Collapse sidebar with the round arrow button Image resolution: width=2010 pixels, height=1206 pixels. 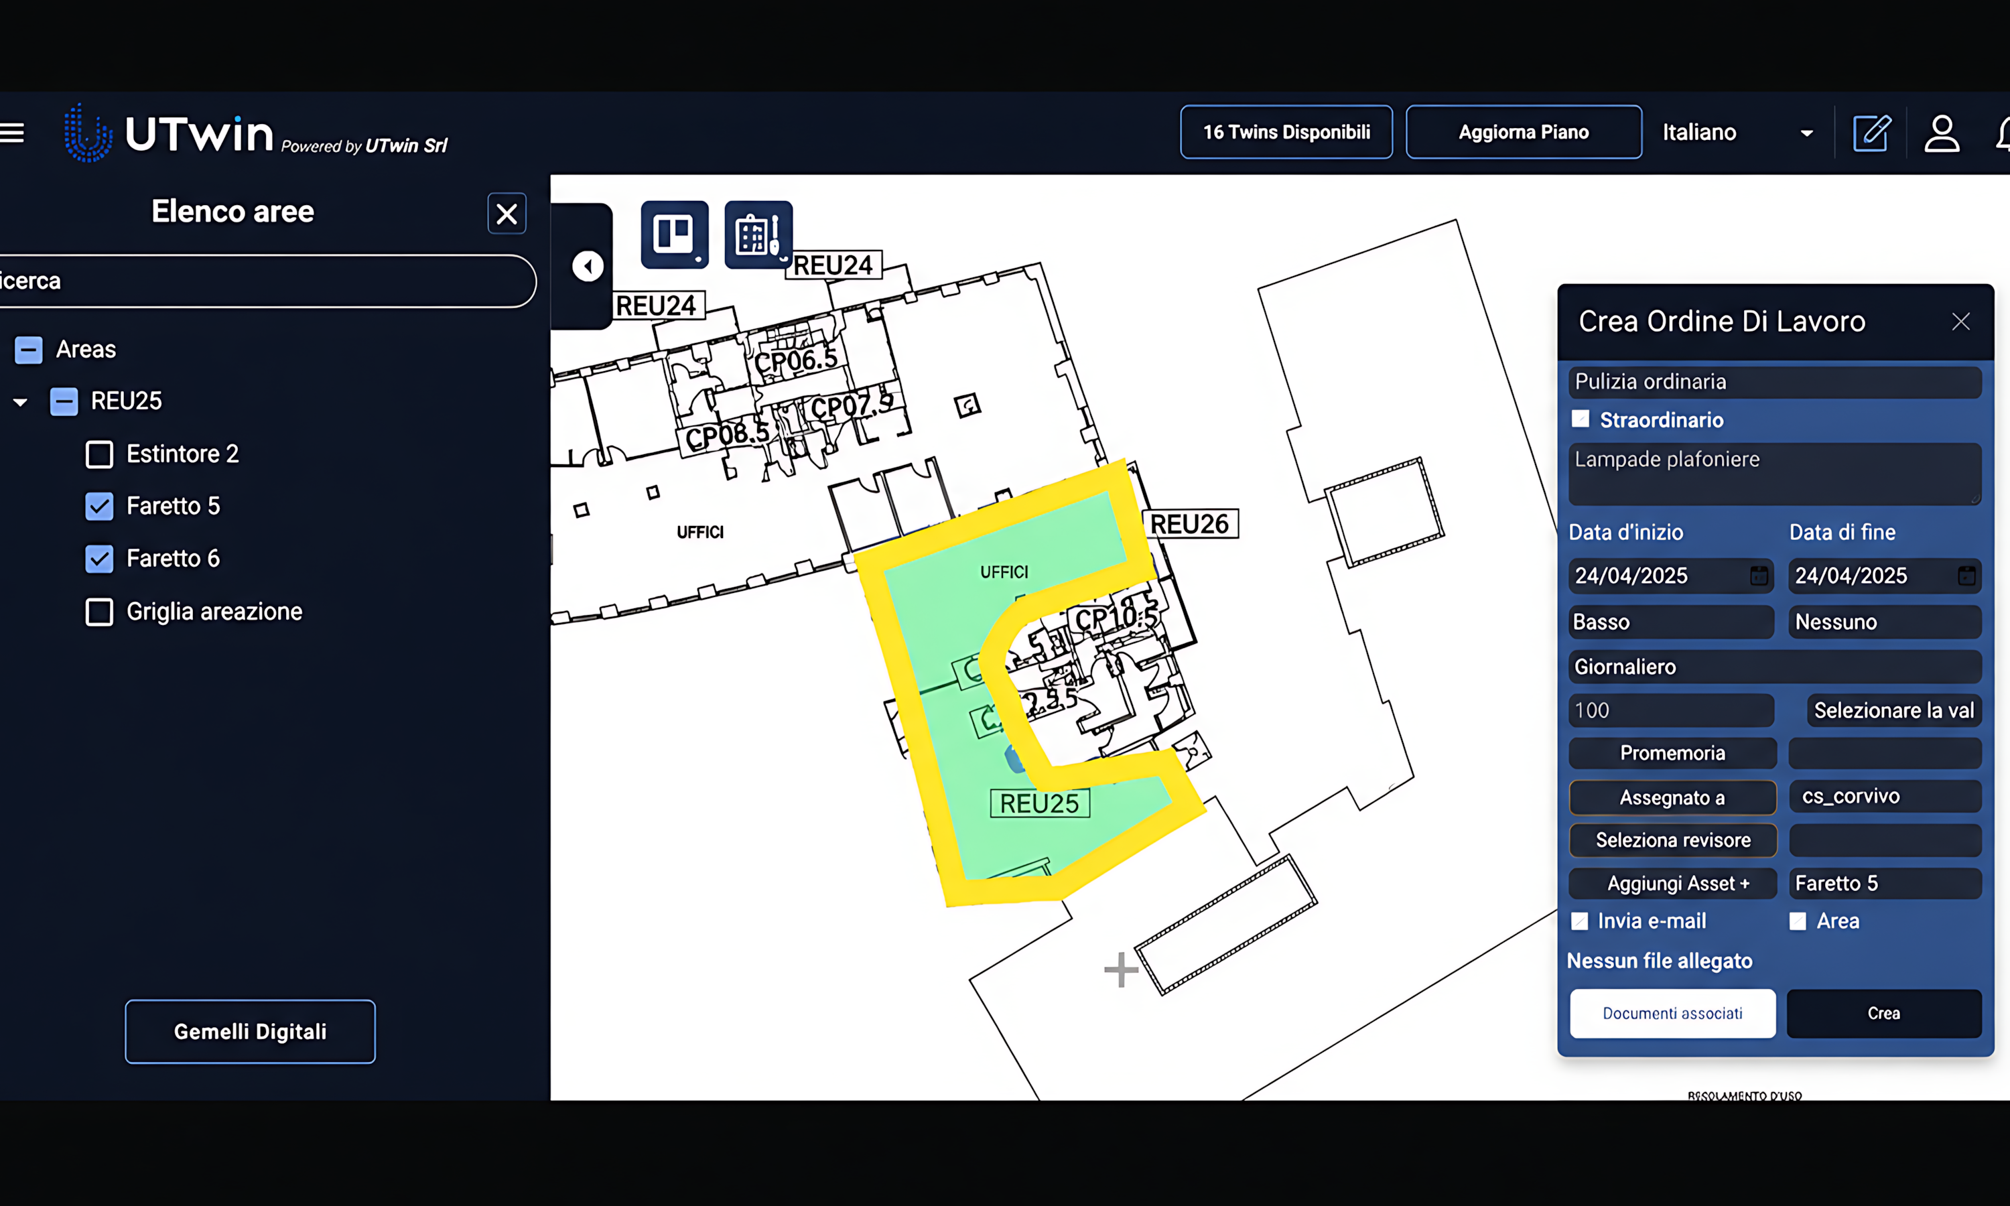(588, 266)
